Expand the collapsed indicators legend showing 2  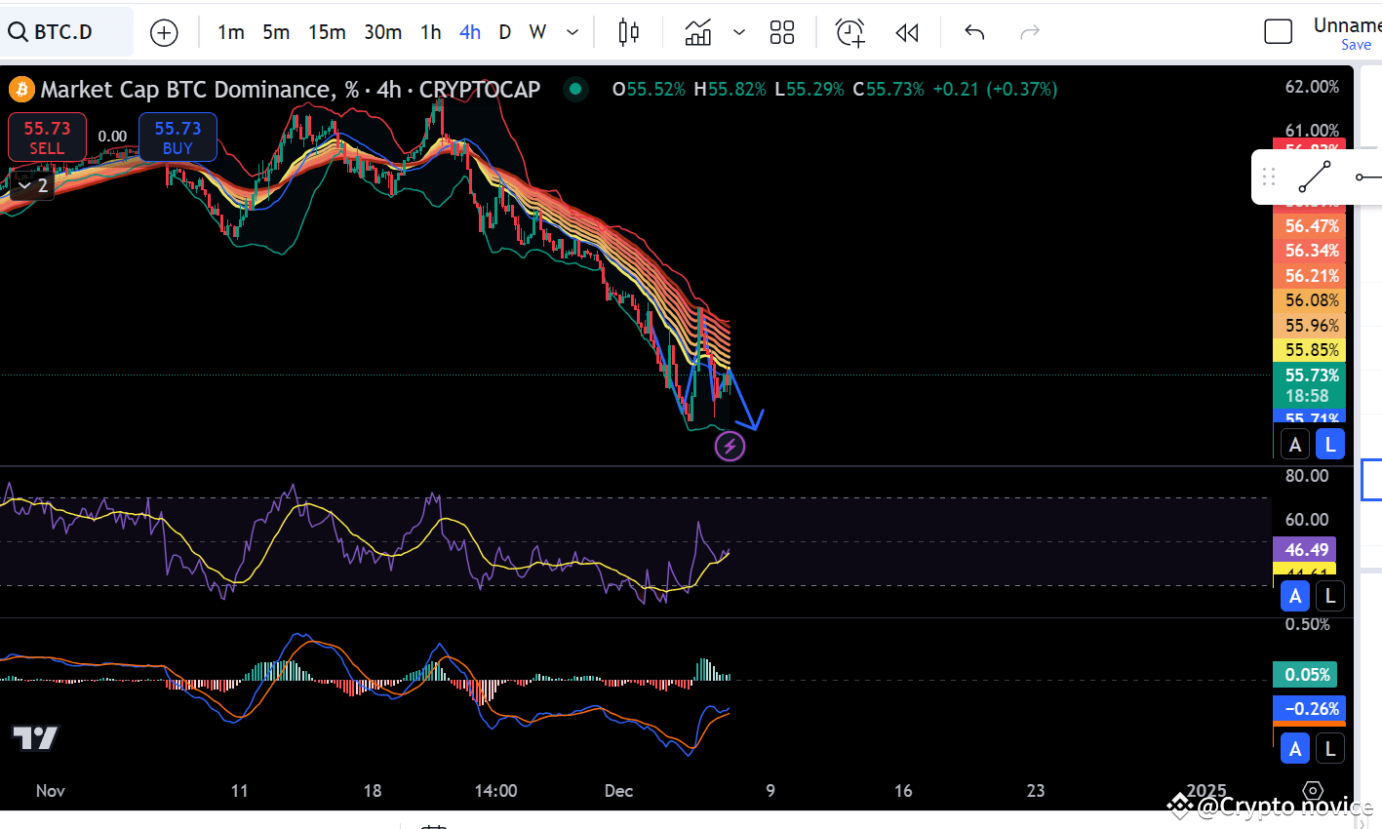coord(32,185)
